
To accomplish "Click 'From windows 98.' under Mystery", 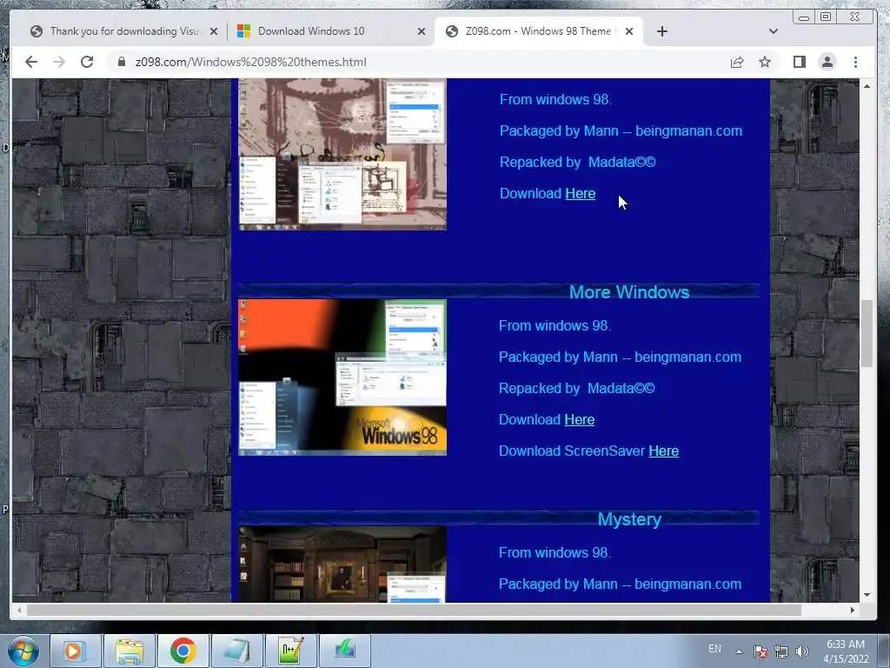I will [555, 552].
